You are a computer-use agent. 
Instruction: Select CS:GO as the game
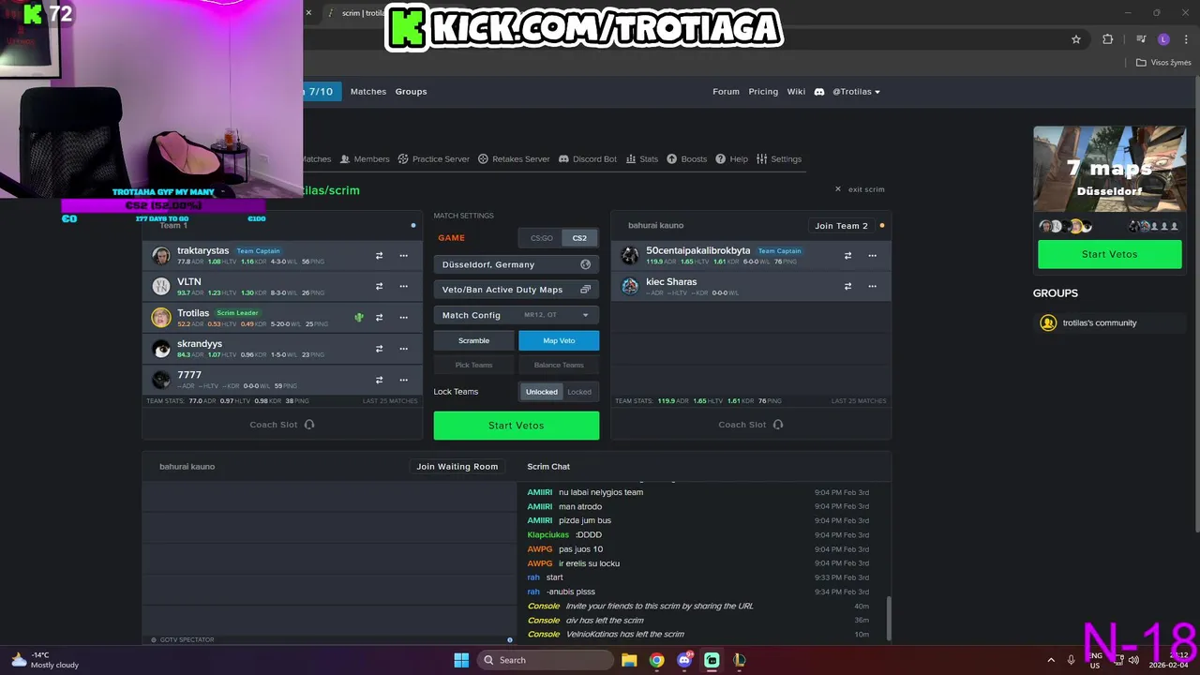542,238
